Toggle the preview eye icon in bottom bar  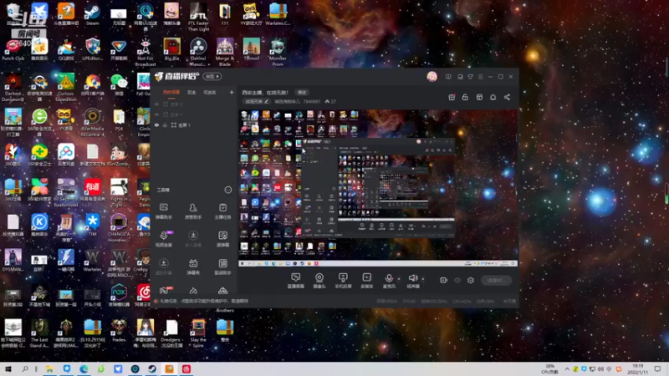(457, 280)
